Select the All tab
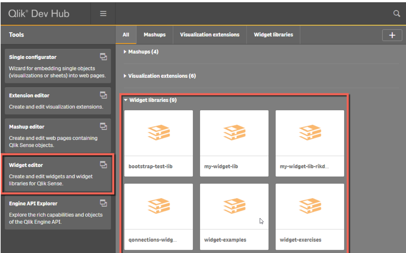406x253 pixels. coord(126,35)
